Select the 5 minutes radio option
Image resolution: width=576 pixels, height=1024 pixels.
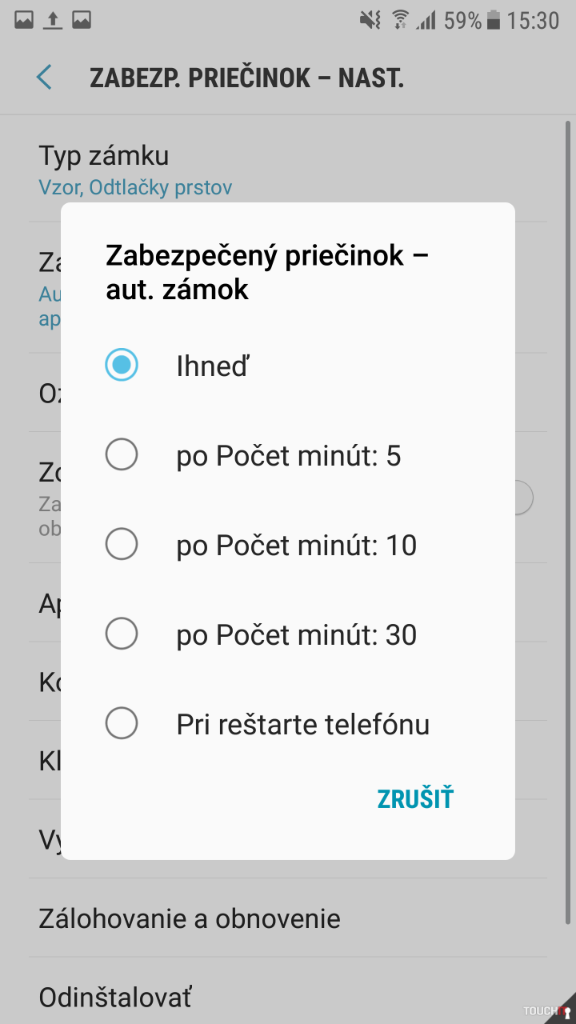(x=122, y=455)
